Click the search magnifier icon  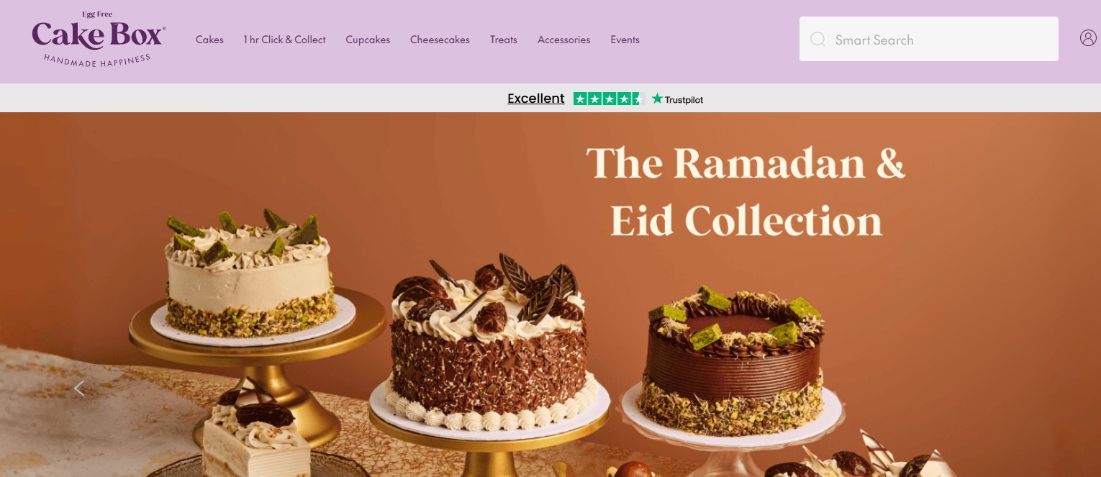(x=817, y=40)
